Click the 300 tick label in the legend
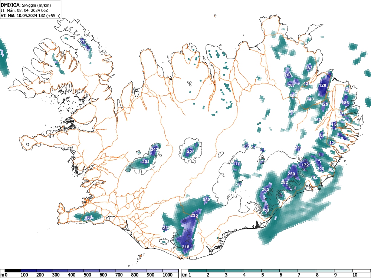The height and width of the screenshot is (278, 371). pos(56,275)
